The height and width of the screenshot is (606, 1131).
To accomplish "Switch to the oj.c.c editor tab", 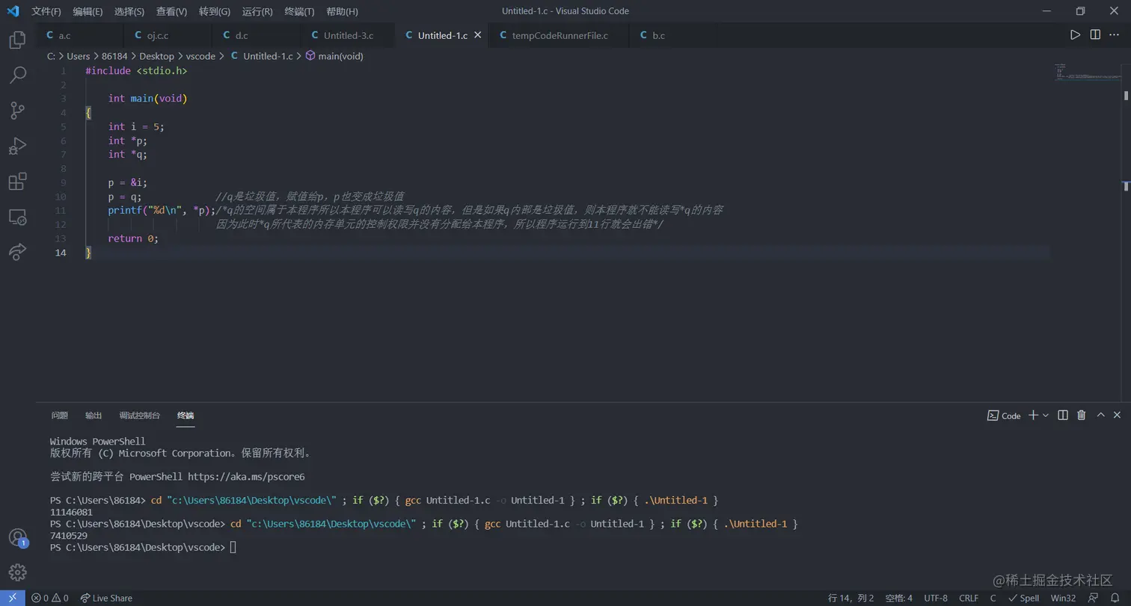I will [x=166, y=35].
